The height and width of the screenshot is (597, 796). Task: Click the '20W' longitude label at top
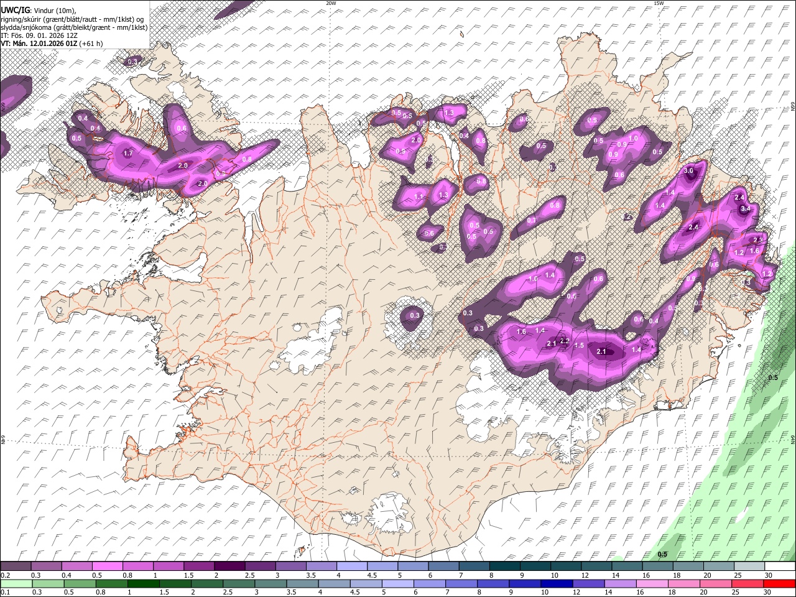[331, 3]
